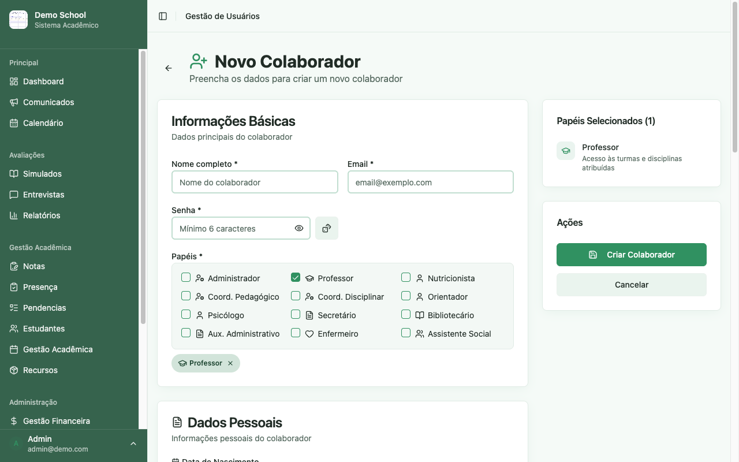739x462 pixels.
Task: Uncheck the Professor role checkbox
Action: (x=296, y=278)
